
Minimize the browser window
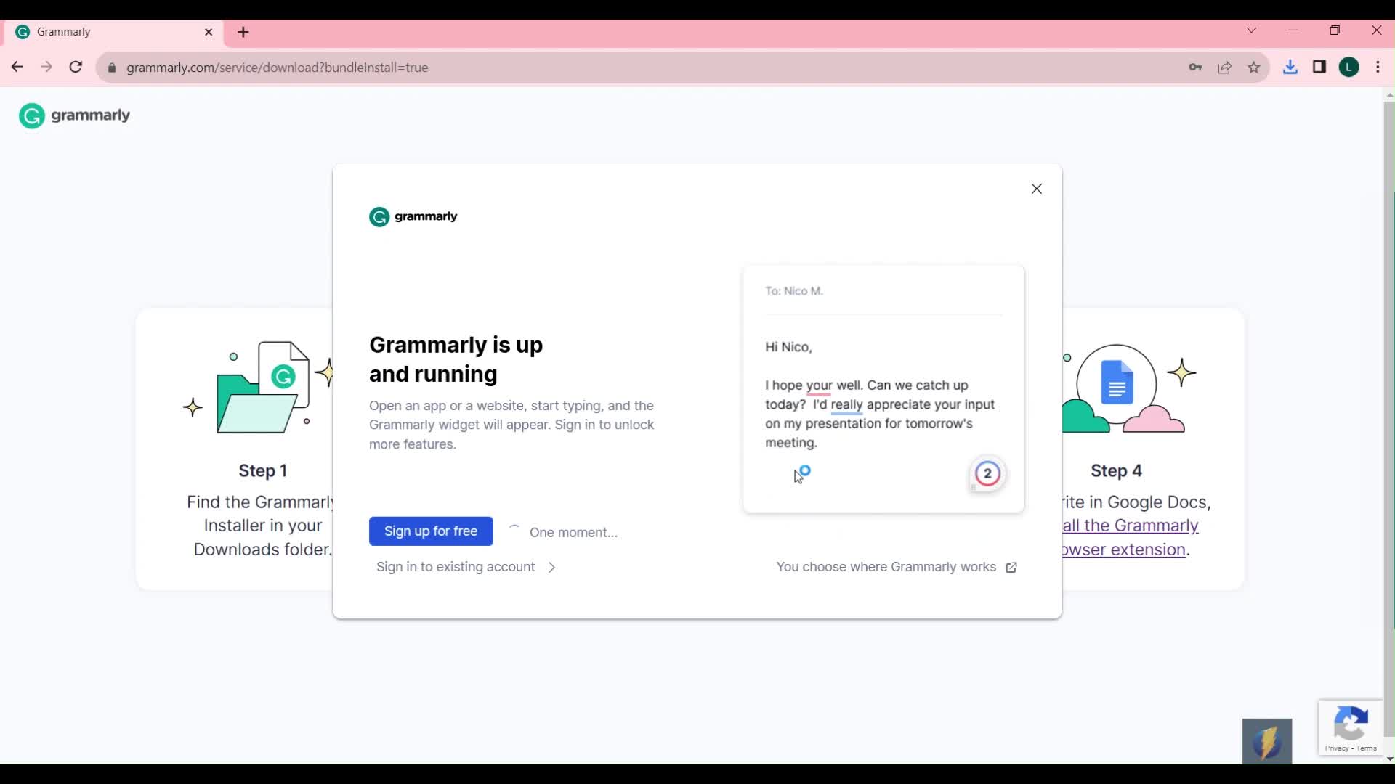click(1293, 30)
